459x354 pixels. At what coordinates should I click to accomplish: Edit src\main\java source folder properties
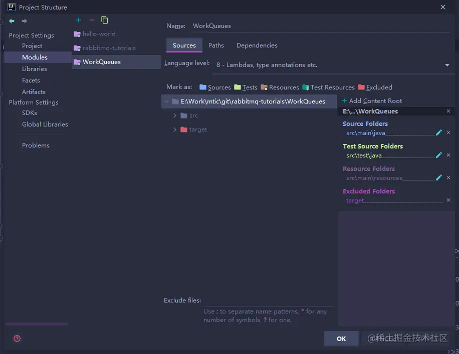(438, 132)
